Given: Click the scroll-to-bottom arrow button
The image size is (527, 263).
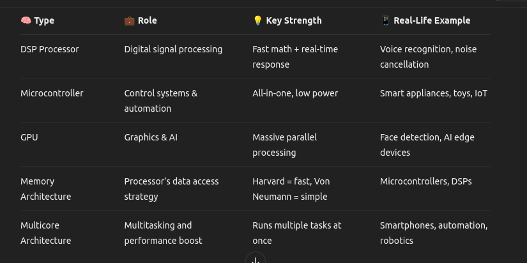Looking at the screenshot, I should pyautogui.click(x=256, y=259).
